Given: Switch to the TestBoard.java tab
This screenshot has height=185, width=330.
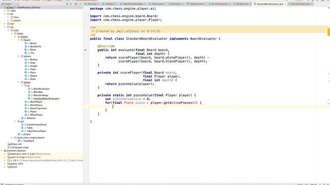Looking at the screenshot, I should coord(196,4).
